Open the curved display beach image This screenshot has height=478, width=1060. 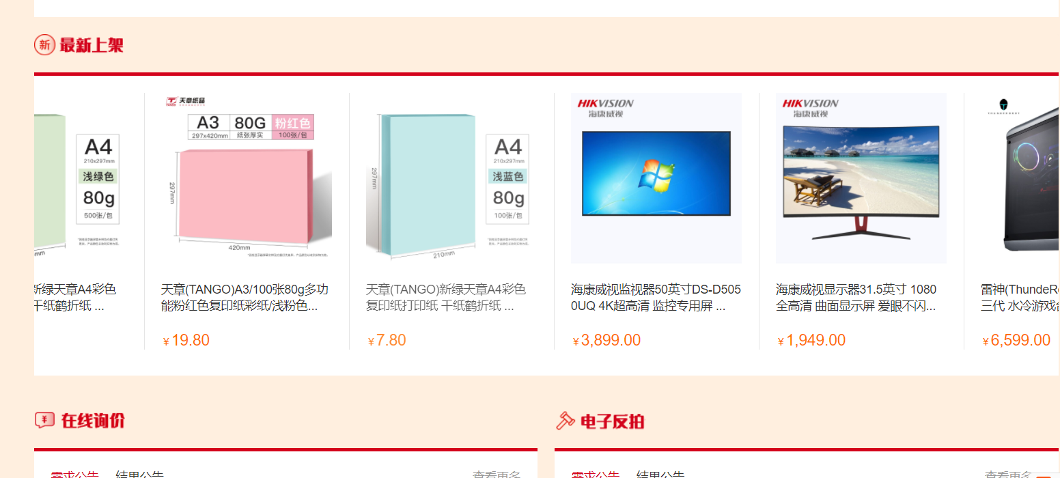tap(861, 178)
